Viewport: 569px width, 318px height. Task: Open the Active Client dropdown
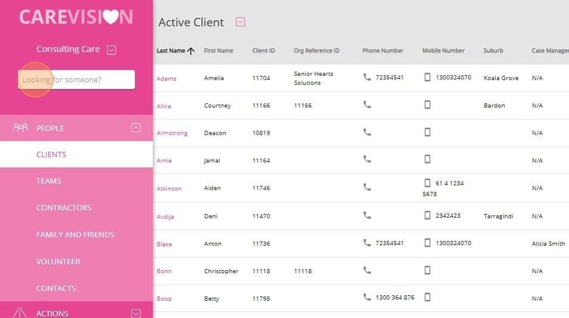point(240,22)
